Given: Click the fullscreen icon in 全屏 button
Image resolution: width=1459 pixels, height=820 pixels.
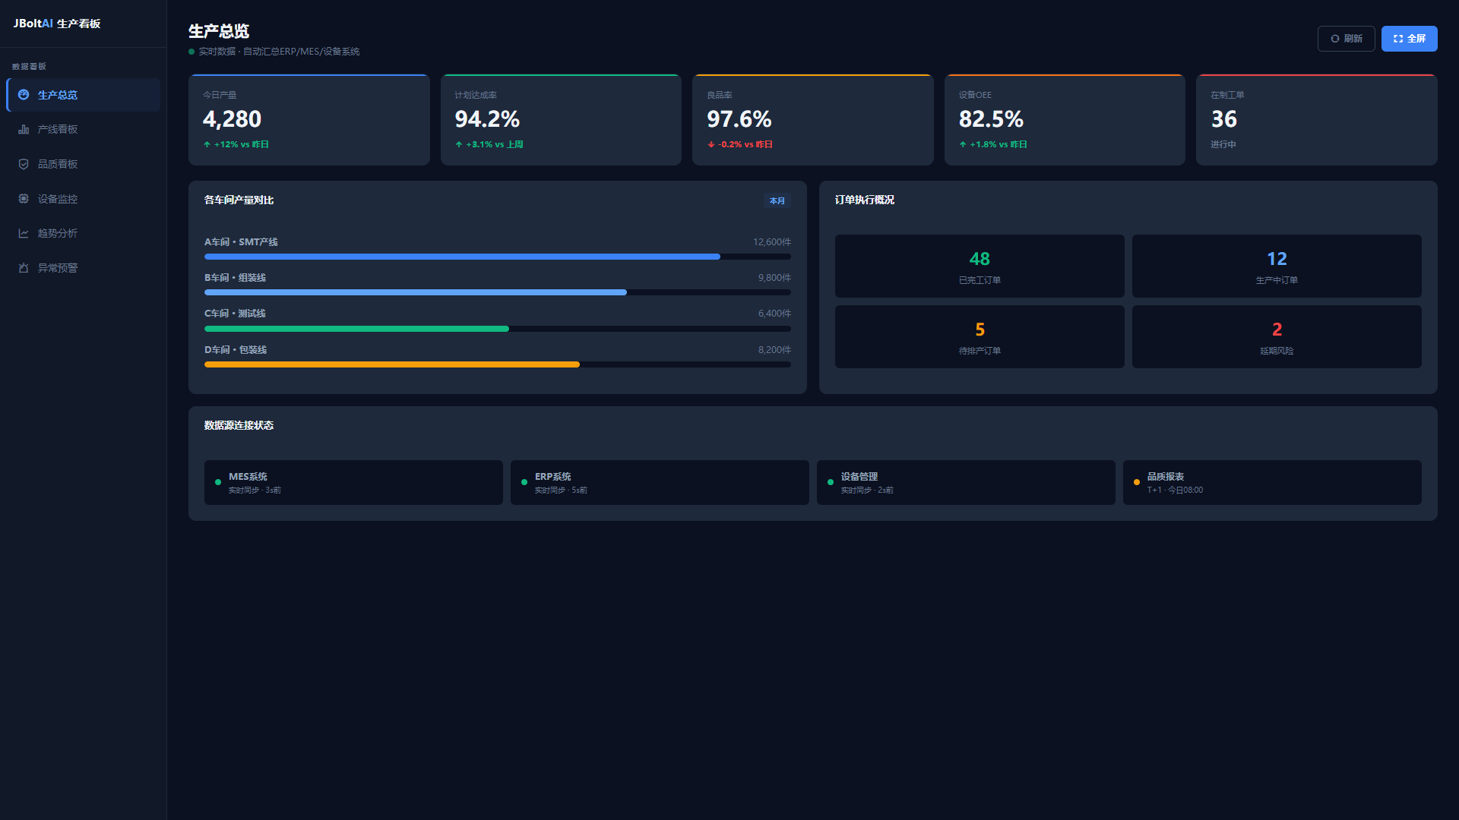Looking at the screenshot, I should pyautogui.click(x=1398, y=39).
